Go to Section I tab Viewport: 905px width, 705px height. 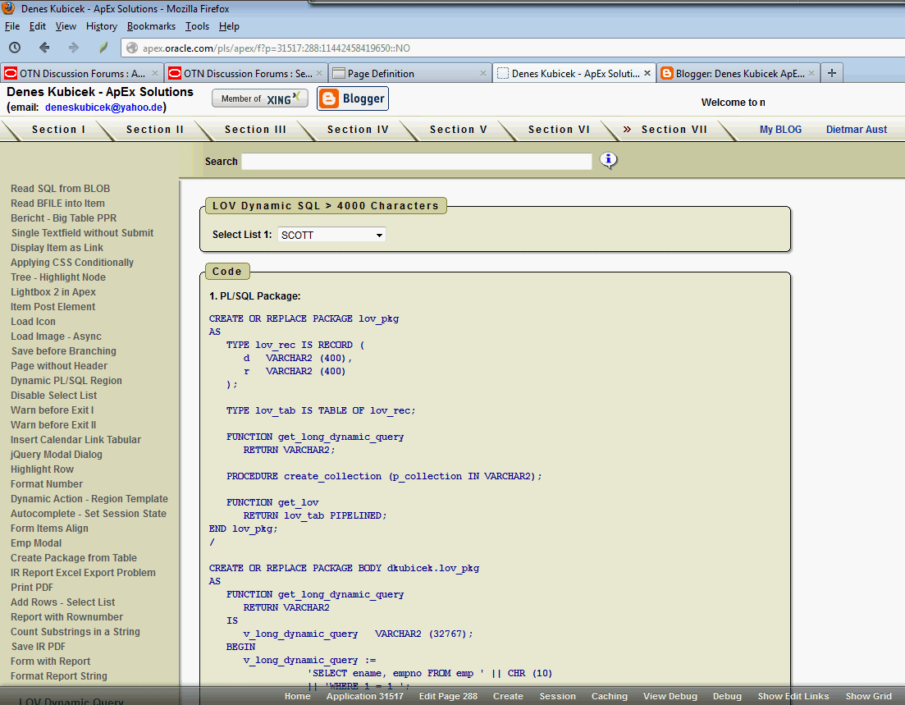[58, 130]
